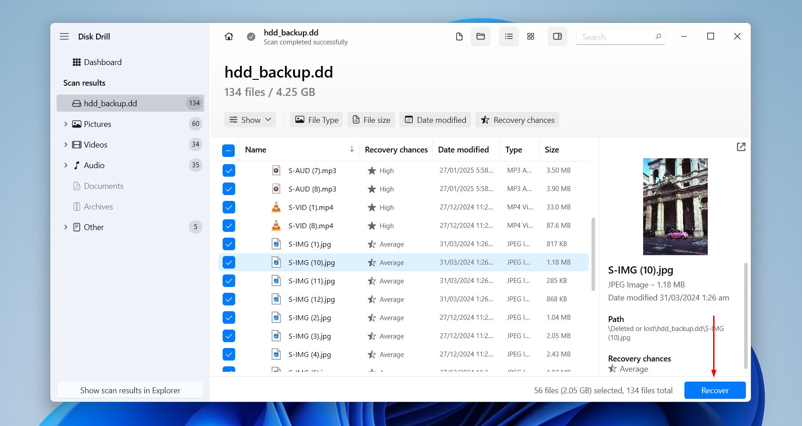Select the Videos category in sidebar
Viewport: 802px width, 426px height.
click(x=96, y=144)
